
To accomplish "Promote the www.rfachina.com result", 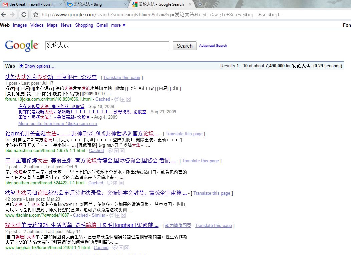I will click(x=118, y=215).
